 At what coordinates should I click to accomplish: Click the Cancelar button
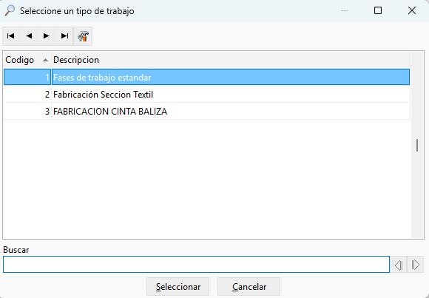[249, 287]
